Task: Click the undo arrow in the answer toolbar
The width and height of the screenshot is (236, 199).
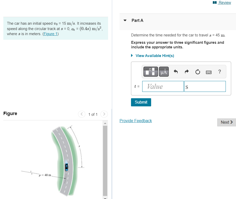Action: coord(176,72)
